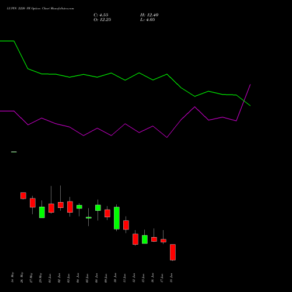292x292 pixels.
Task: Select the green candle on 29 May
Action: click(x=42, y=212)
